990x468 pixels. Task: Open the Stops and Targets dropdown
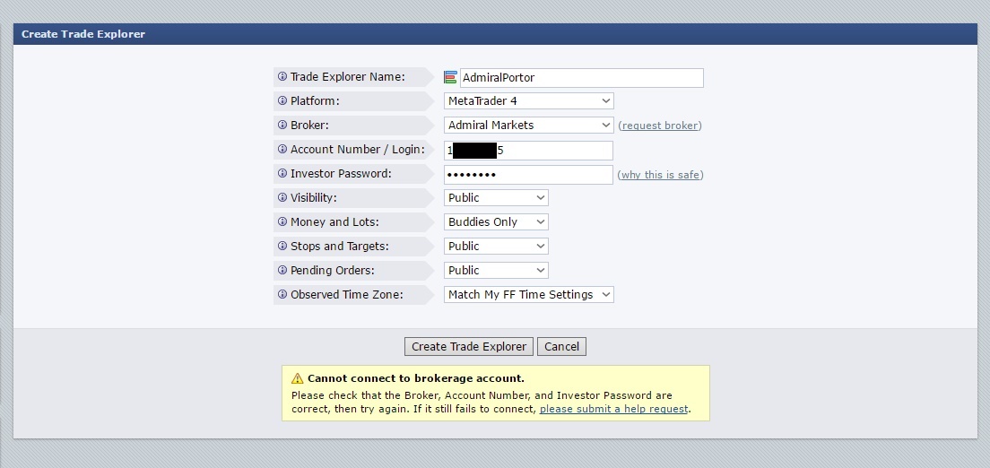tap(496, 247)
